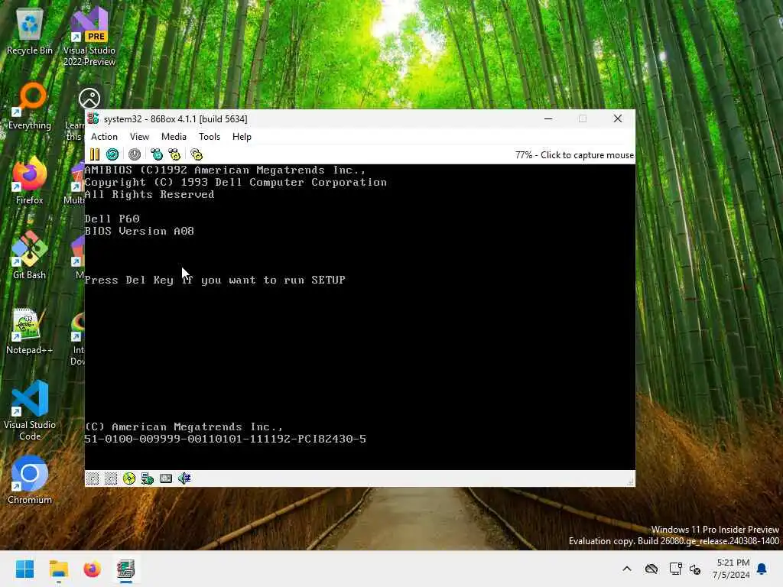Image resolution: width=783 pixels, height=587 pixels.
Task: Pause the emulation with the yellow pause icon
Action: click(x=94, y=154)
